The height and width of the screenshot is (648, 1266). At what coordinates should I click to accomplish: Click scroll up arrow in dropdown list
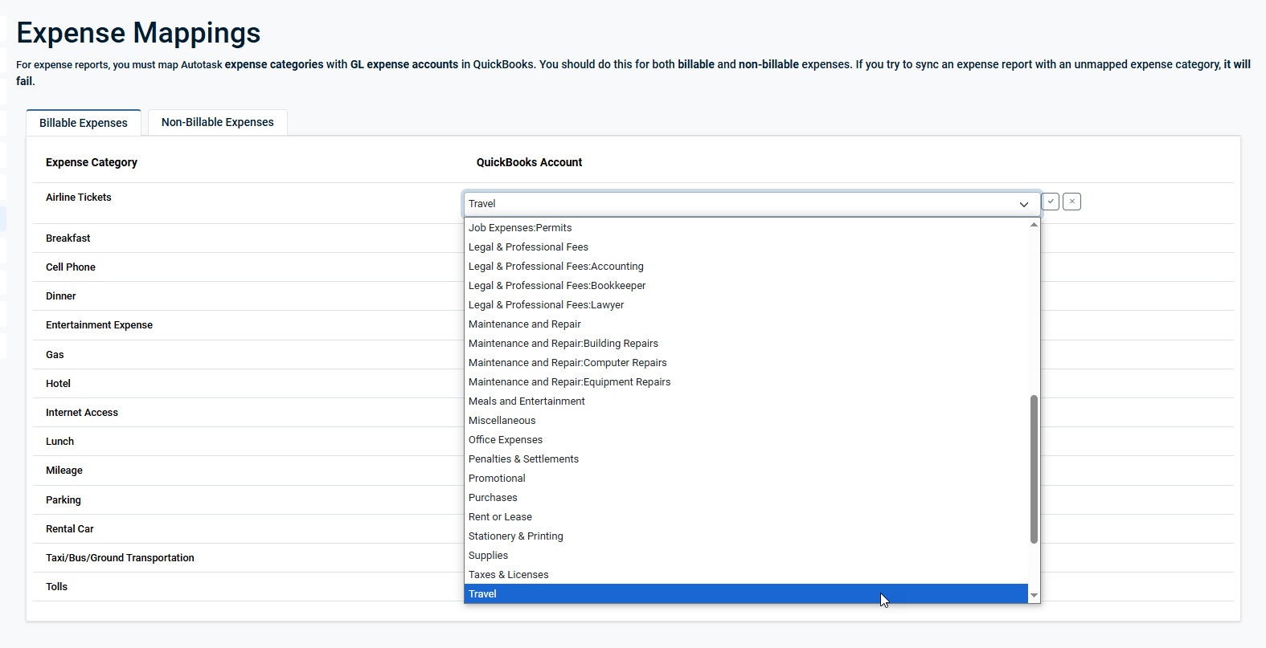click(x=1034, y=225)
